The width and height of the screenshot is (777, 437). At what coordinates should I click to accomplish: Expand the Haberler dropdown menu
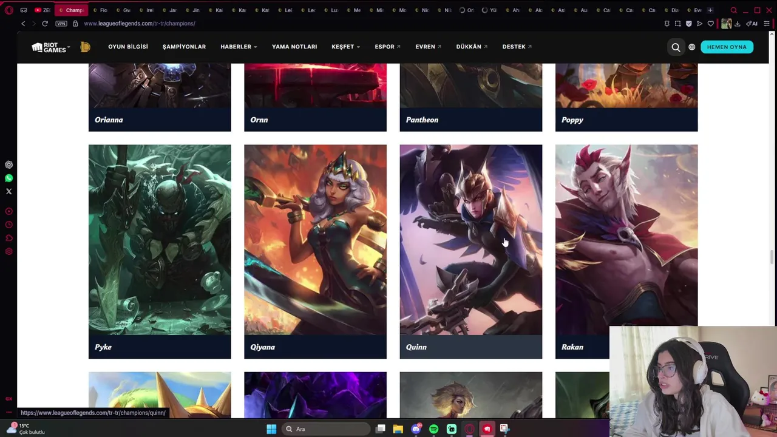(x=239, y=47)
